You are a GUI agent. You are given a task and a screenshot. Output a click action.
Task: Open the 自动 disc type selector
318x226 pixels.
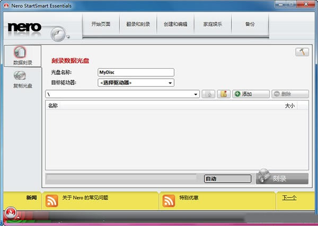(x=227, y=179)
